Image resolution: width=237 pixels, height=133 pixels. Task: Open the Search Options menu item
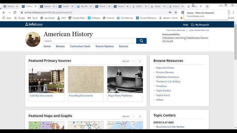coord(104,46)
